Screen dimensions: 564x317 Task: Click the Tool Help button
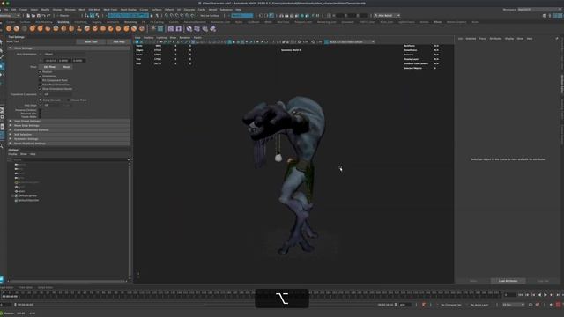click(x=119, y=41)
